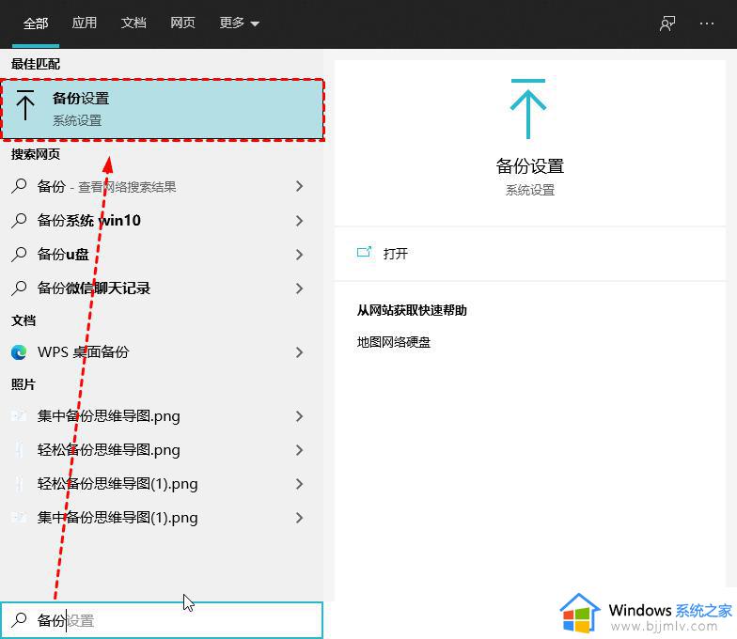This screenshot has width=737, height=639.
Task: Expand arrow for 备份u盘 suggestion
Action: point(299,254)
